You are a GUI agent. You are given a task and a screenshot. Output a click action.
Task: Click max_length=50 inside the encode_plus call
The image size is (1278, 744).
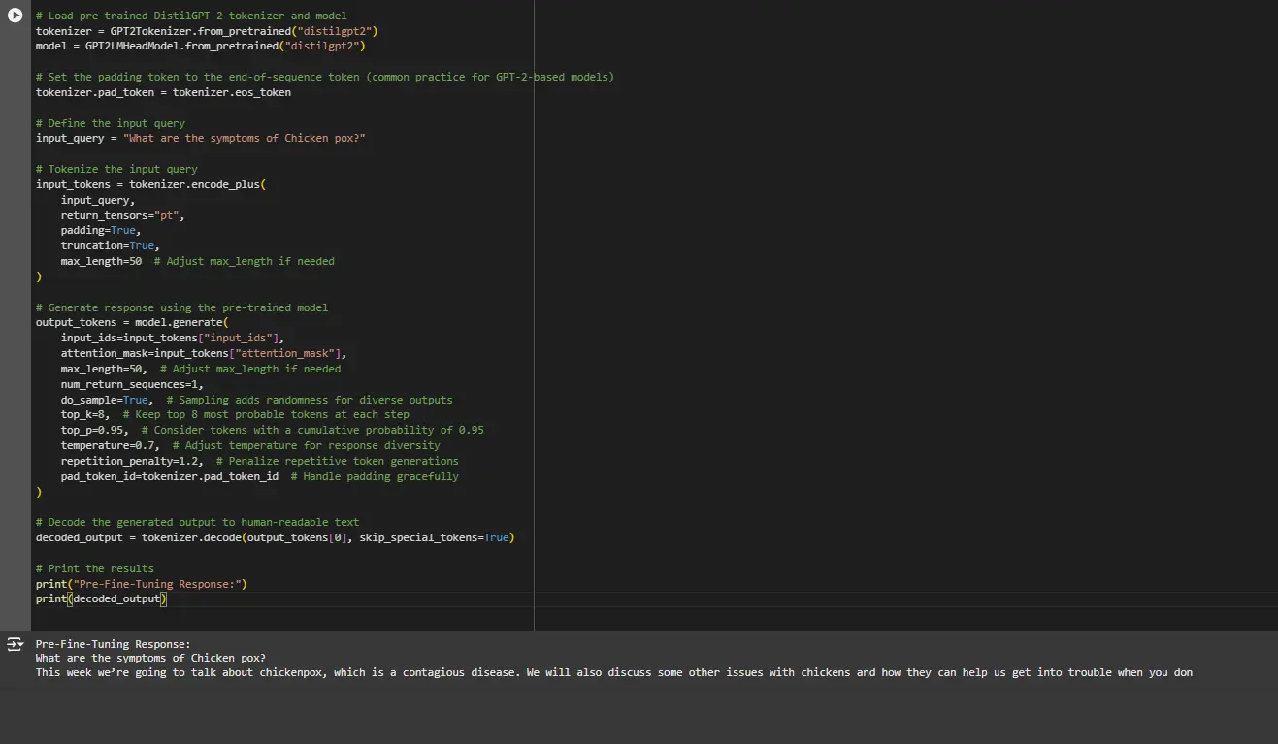[x=101, y=262]
